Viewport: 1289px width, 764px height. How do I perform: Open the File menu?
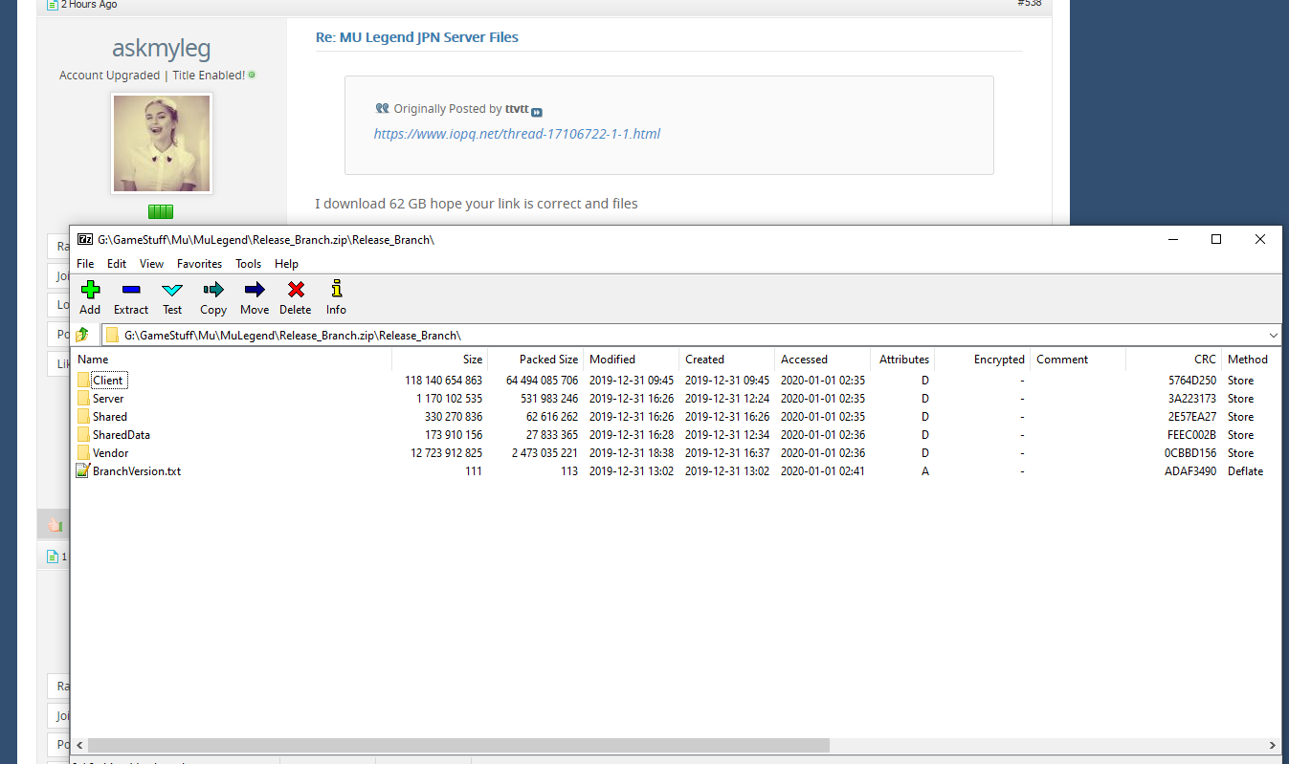click(85, 264)
